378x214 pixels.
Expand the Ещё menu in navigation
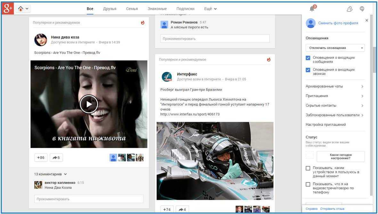[x=210, y=9]
